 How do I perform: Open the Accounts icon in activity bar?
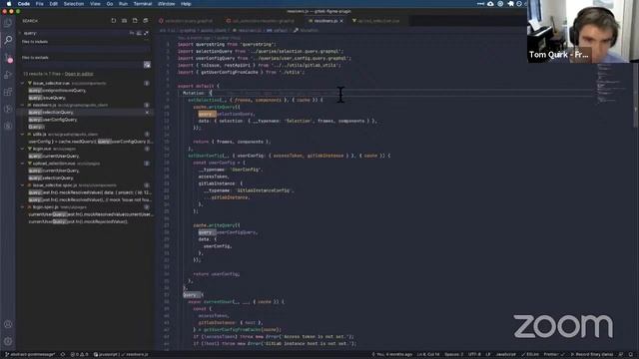pos(8,324)
